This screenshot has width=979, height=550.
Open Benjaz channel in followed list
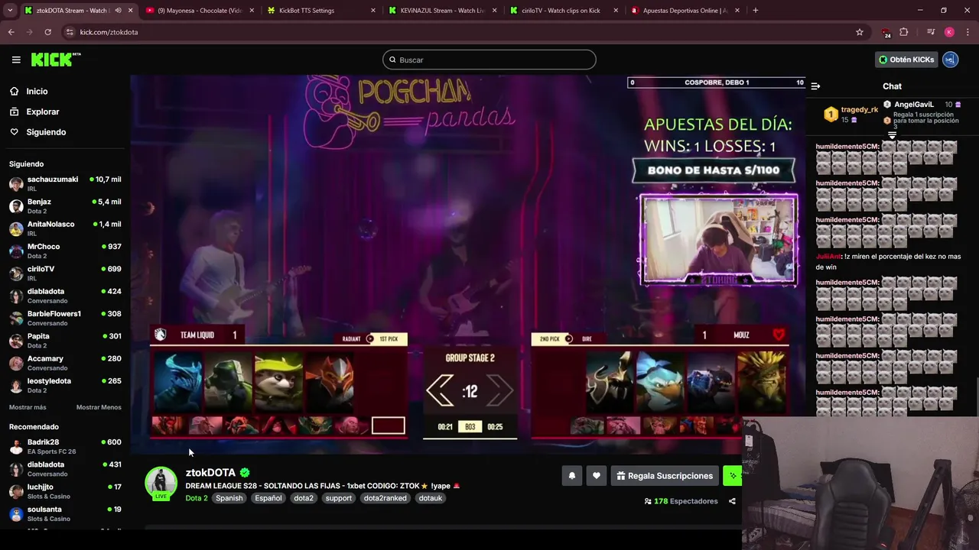(x=65, y=206)
